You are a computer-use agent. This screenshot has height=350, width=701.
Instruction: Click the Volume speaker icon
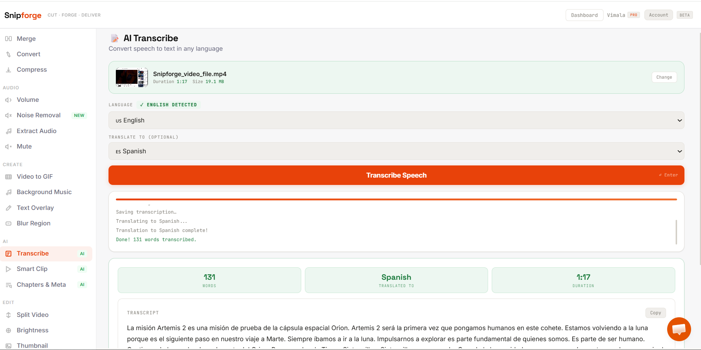pos(8,100)
